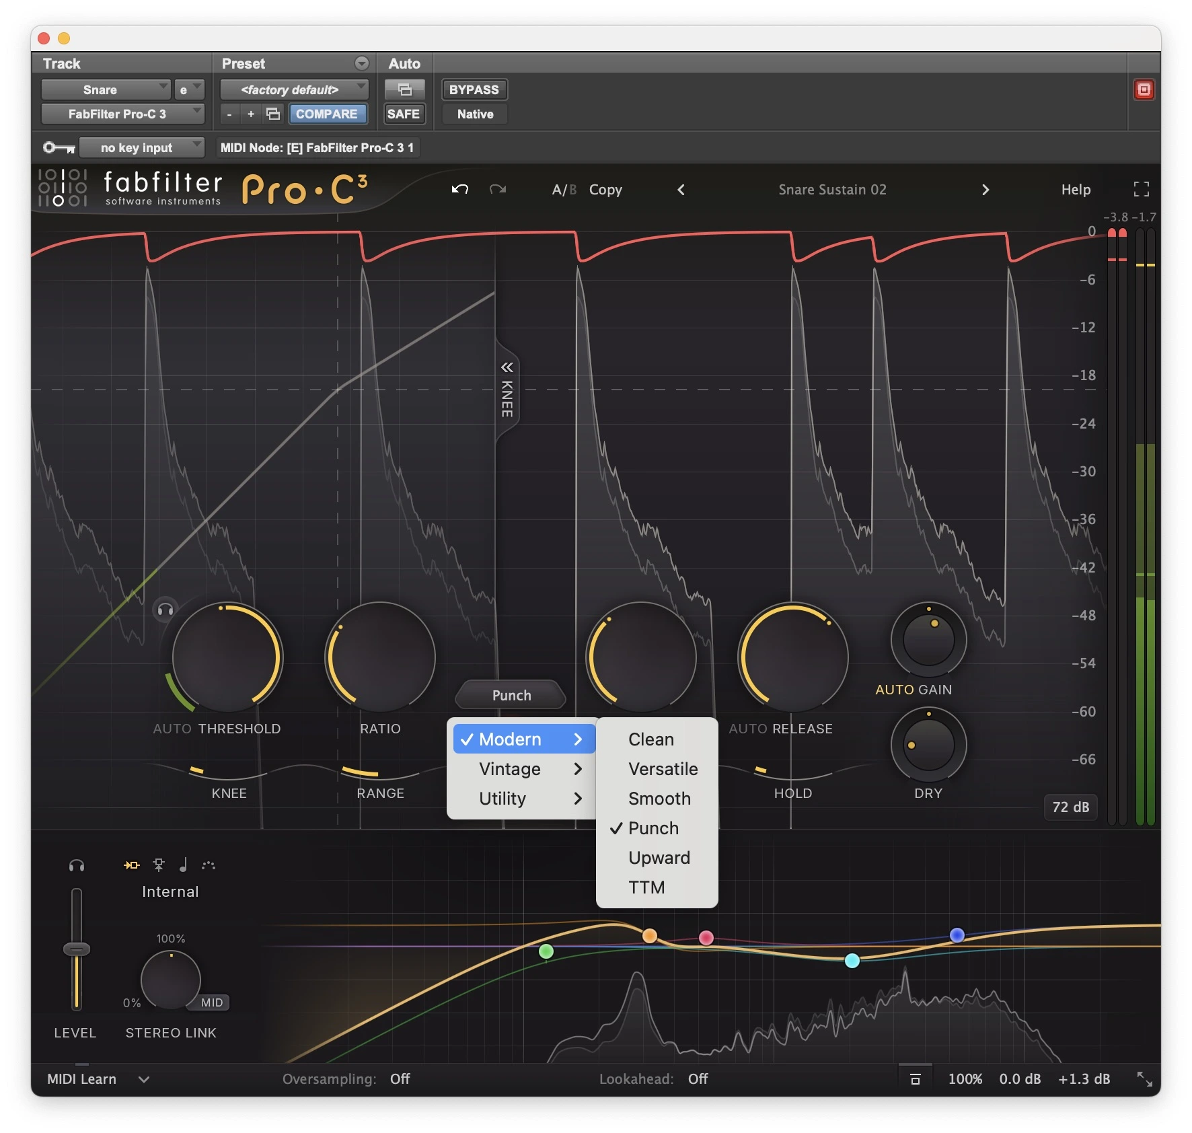Toggle AUTO GAIN on or off

tap(913, 690)
